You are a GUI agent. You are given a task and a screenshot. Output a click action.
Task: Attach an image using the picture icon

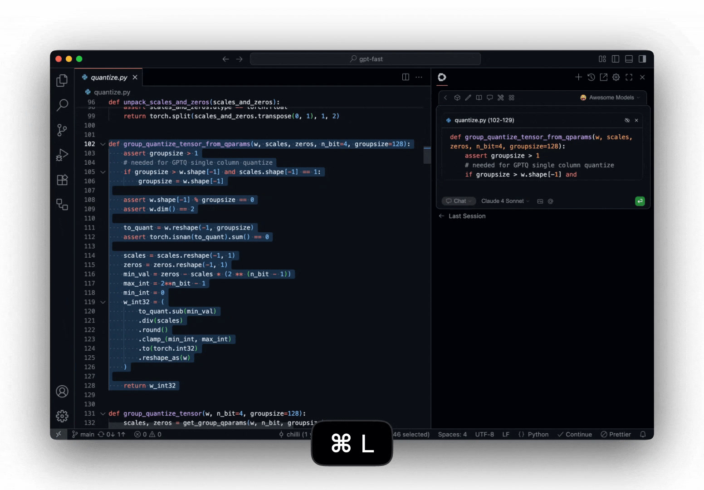coord(540,201)
